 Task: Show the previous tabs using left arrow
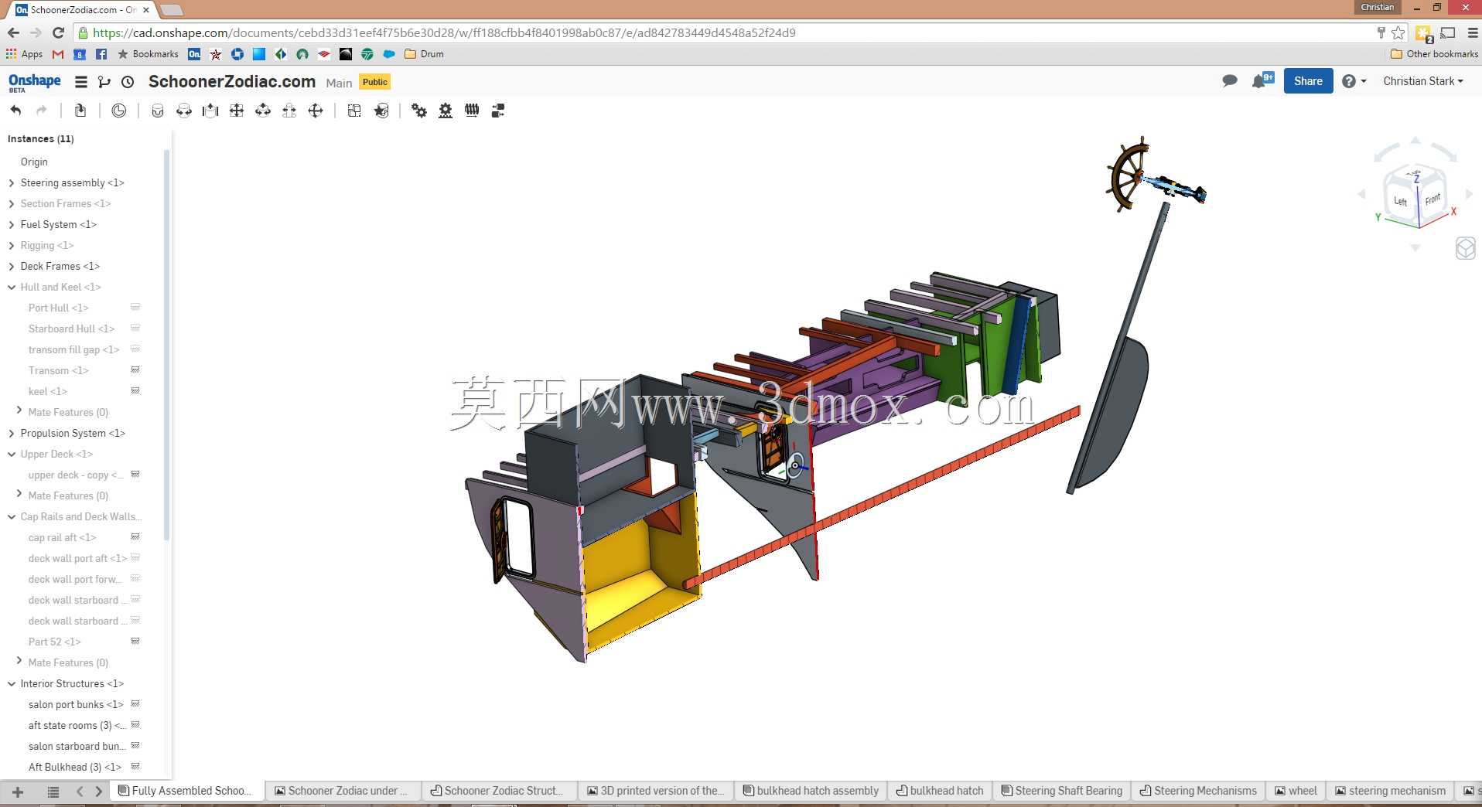pos(80,792)
